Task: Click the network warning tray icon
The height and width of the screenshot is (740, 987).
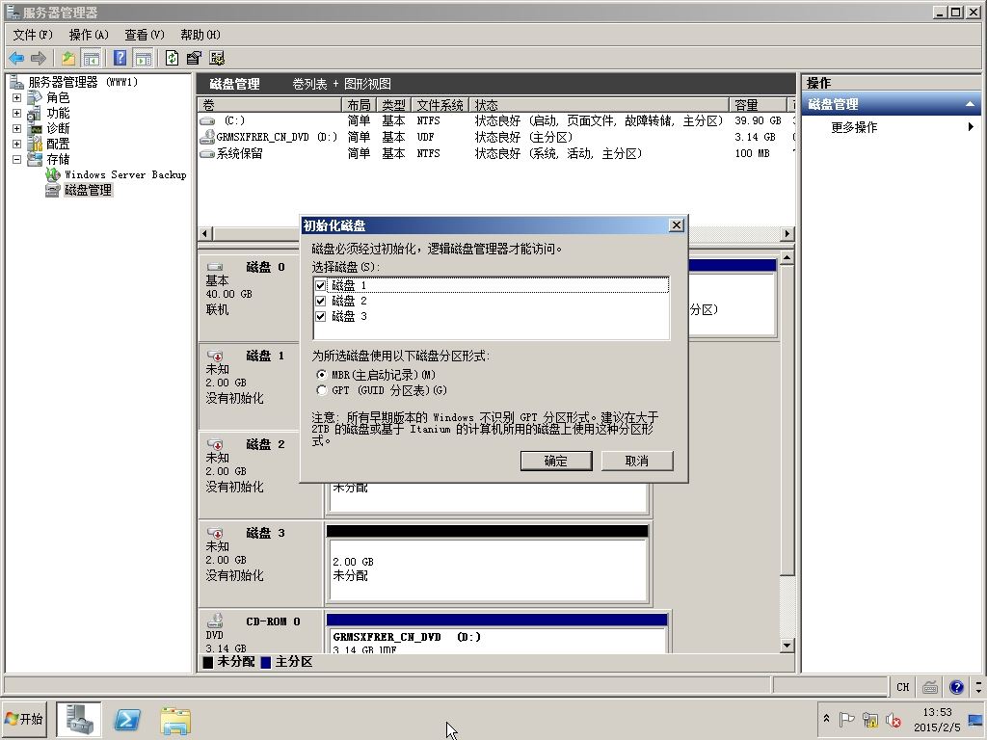Action: coord(870,719)
